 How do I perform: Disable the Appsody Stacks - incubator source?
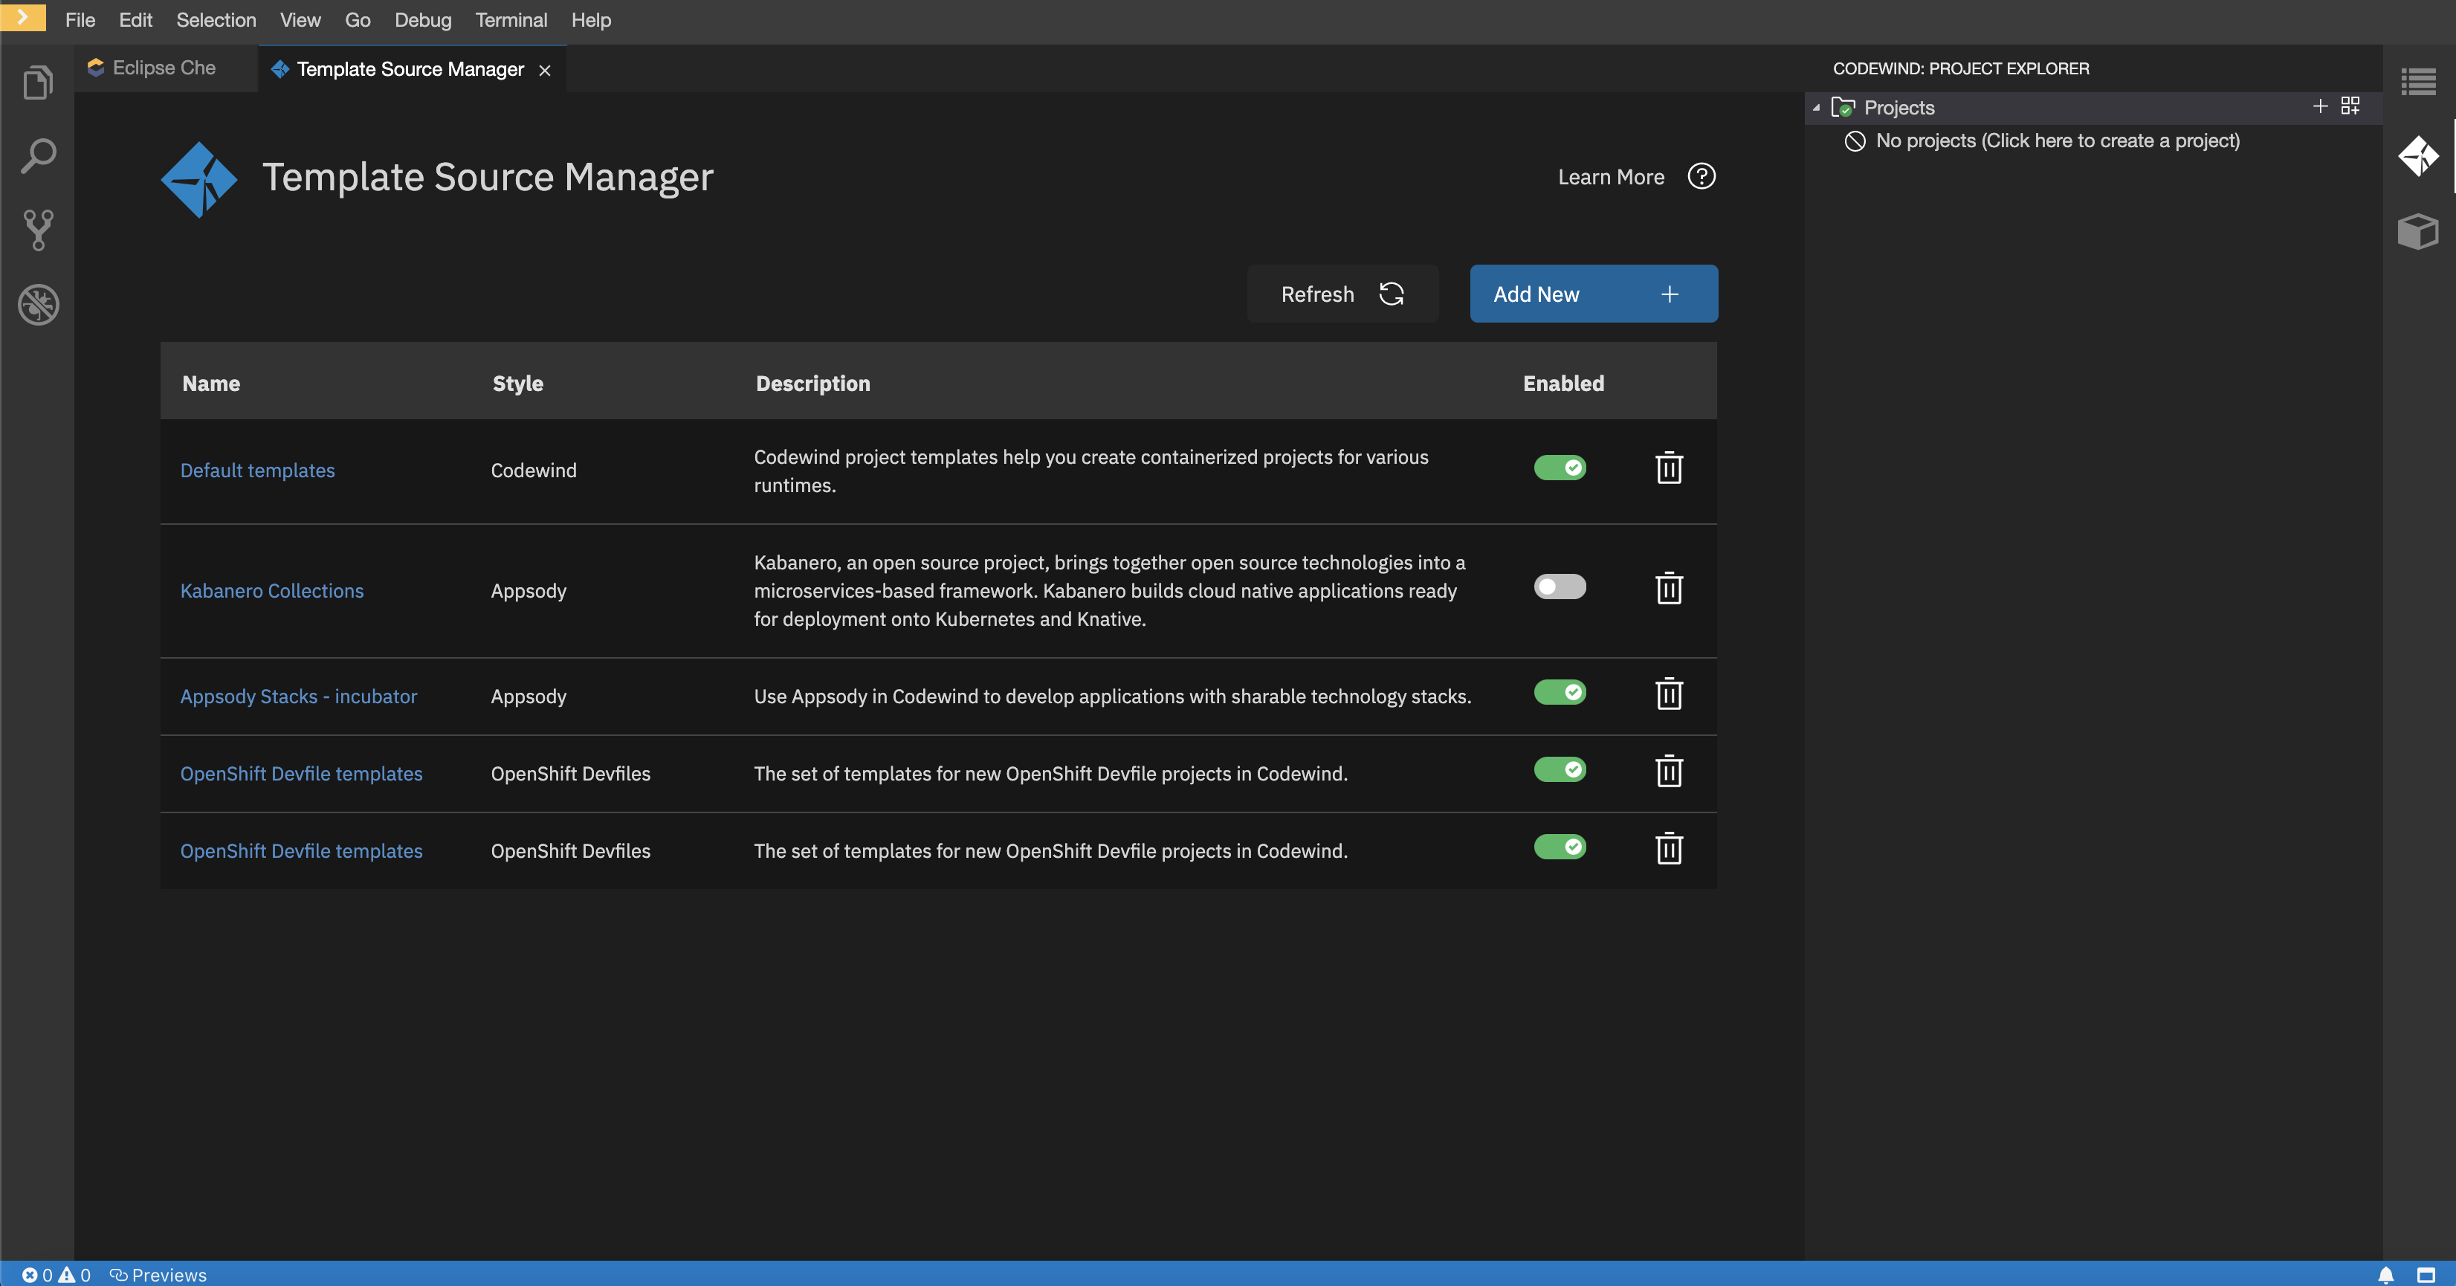[x=1560, y=693]
